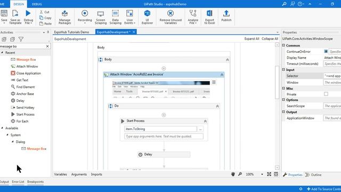
Task: Select the Delay activity in workflow
Action: click(x=164, y=155)
